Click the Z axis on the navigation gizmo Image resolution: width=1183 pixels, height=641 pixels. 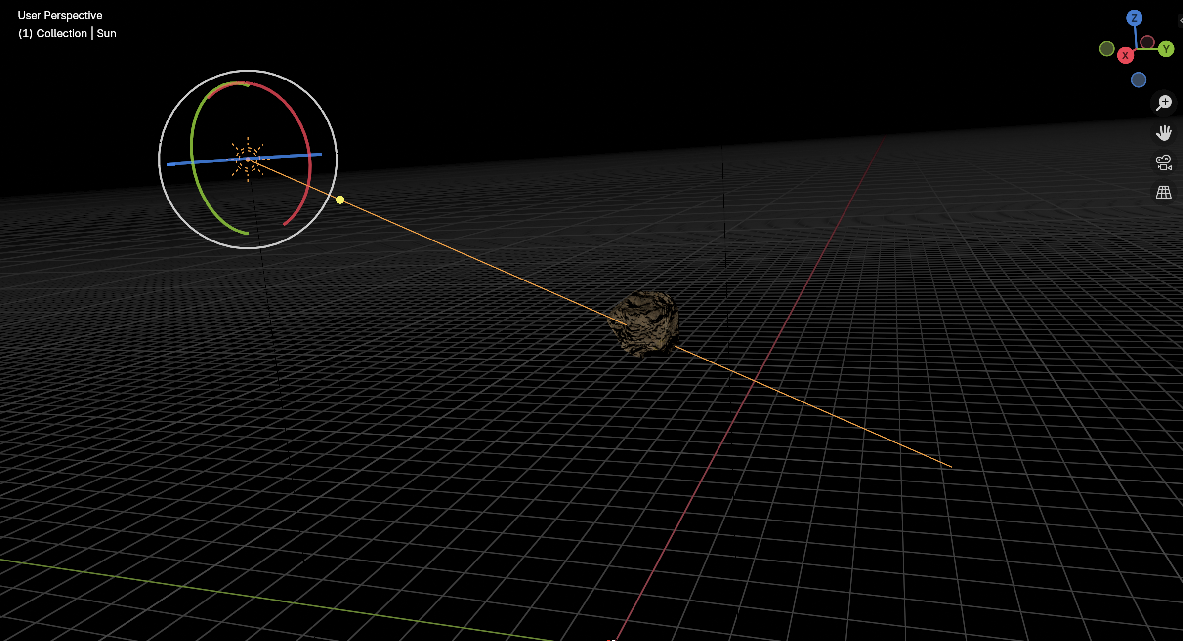(x=1134, y=18)
